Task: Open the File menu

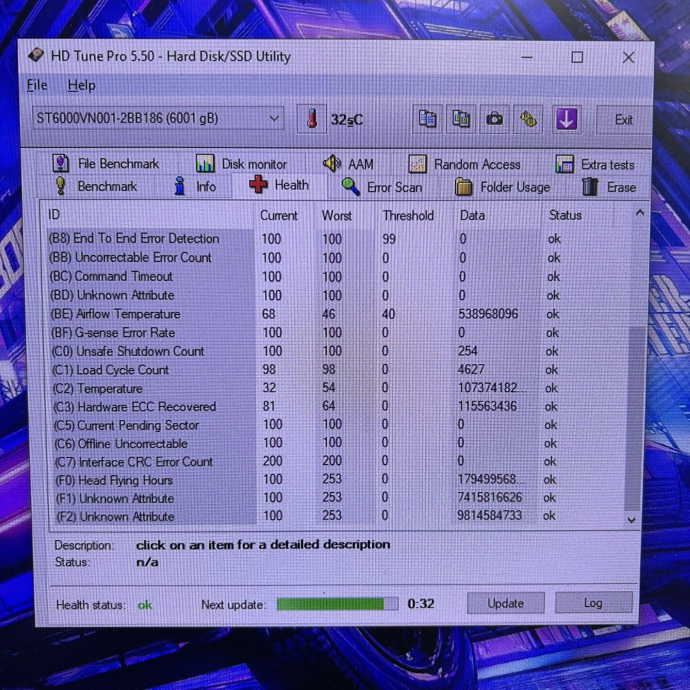Action: pos(37,85)
